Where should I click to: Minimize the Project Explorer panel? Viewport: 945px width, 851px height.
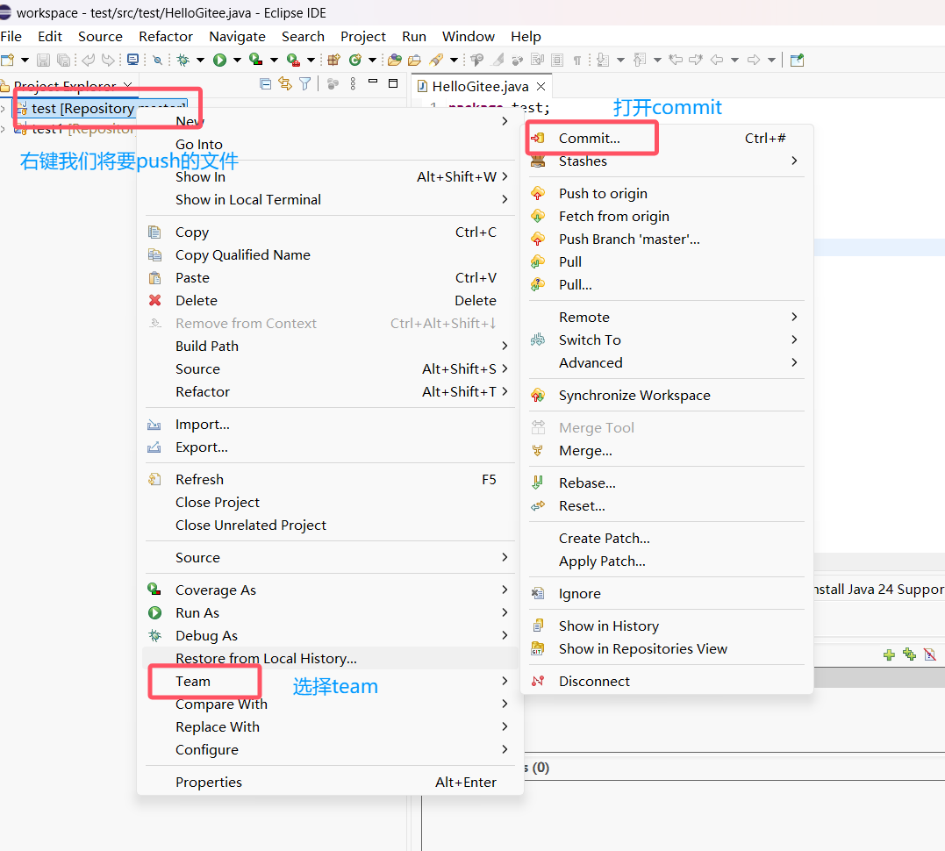click(x=373, y=81)
